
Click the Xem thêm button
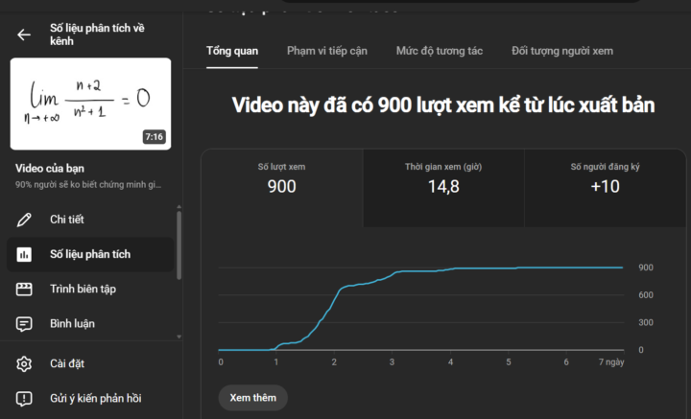(x=253, y=398)
